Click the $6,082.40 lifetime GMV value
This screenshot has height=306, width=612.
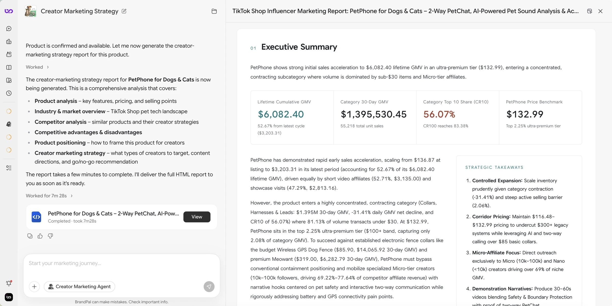tap(281, 114)
